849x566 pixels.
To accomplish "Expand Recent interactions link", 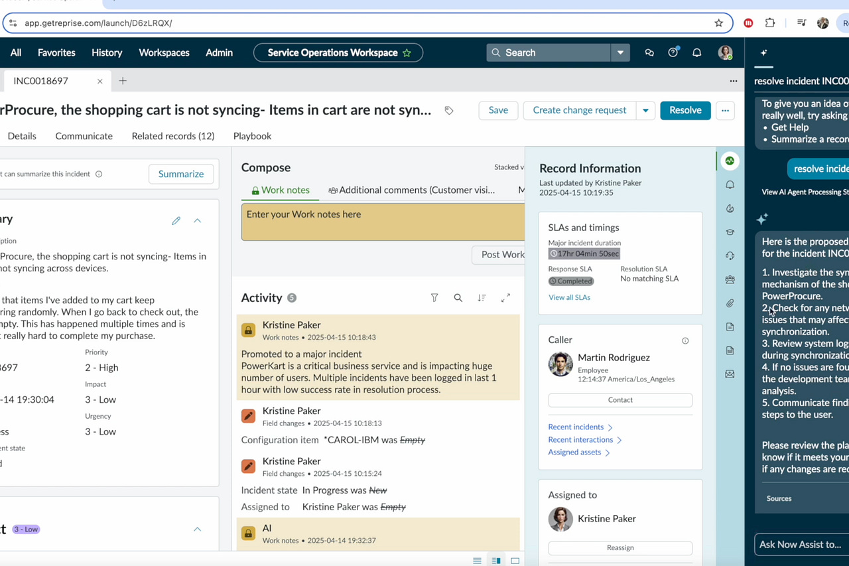I will click(585, 440).
